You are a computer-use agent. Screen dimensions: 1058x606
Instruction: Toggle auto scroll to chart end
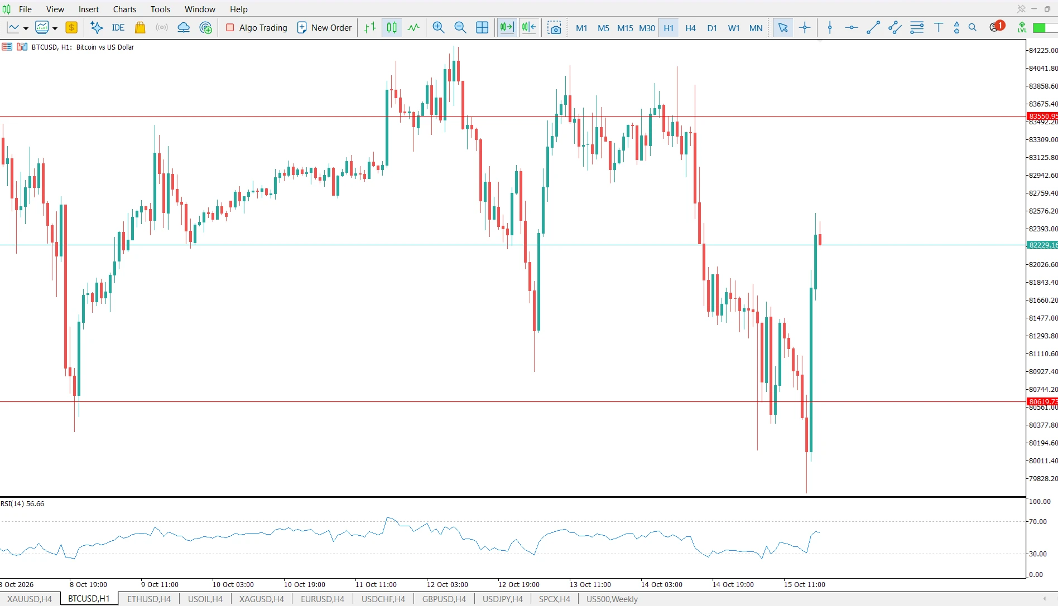tap(507, 27)
